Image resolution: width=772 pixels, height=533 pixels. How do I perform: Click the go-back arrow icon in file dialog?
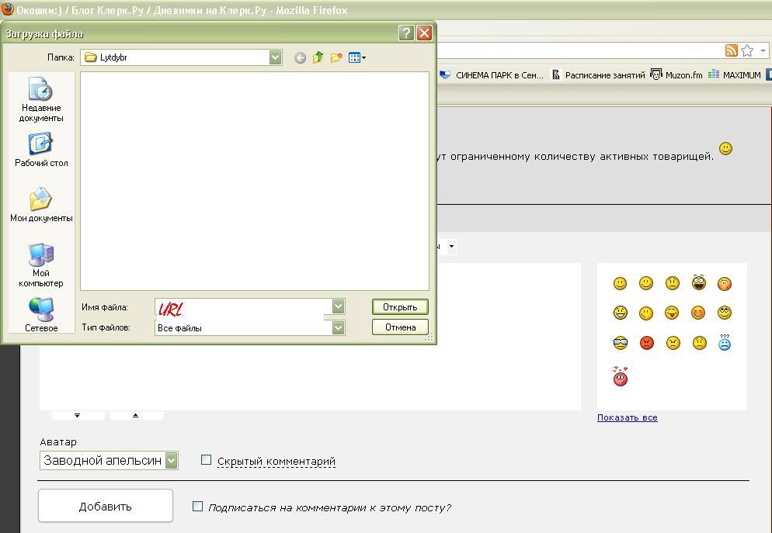[x=300, y=58]
